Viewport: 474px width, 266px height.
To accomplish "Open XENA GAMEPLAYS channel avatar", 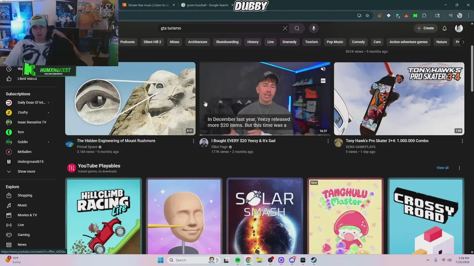I will tap(338, 143).
